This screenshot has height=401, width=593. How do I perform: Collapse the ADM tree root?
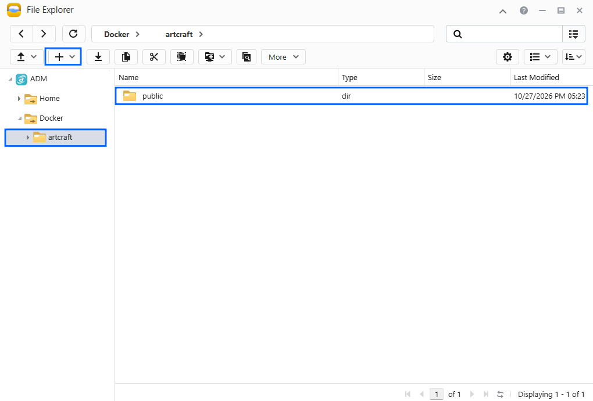click(x=10, y=79)
